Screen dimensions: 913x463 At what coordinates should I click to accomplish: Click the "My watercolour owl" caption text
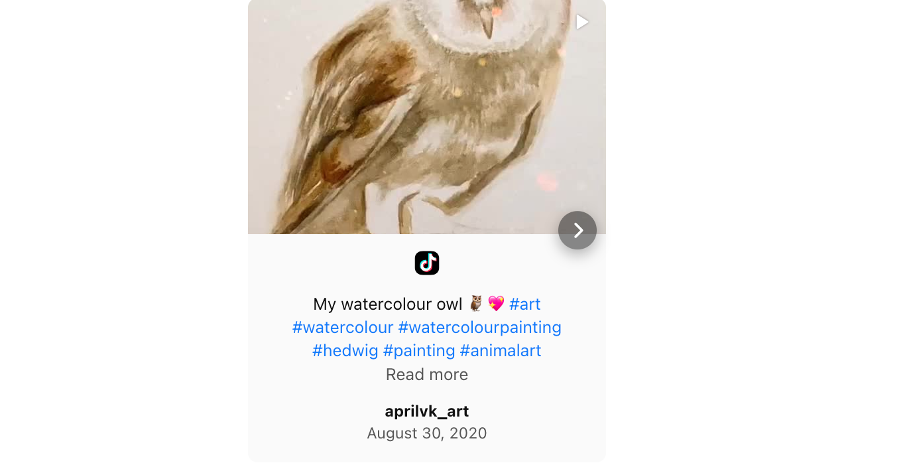387,304
